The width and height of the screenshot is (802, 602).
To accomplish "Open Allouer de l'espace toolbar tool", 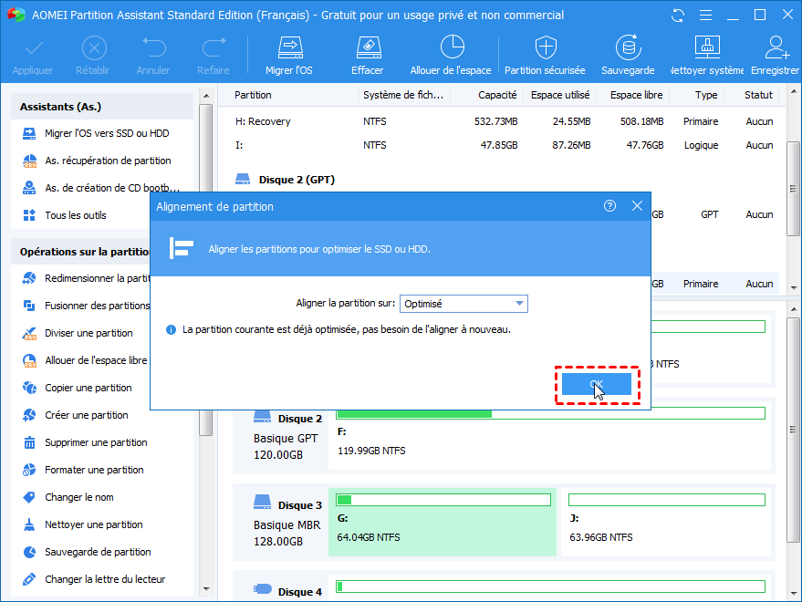I will coord(451,56).
